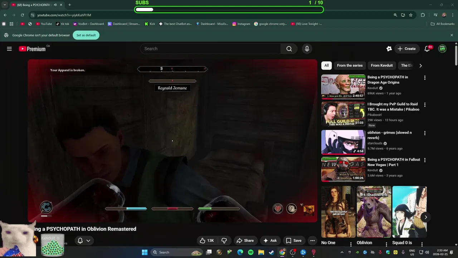The width and height of the screenshot is (458, 258).
Task: Open the Instagram bookmark
Action: [x=241, y=24]
